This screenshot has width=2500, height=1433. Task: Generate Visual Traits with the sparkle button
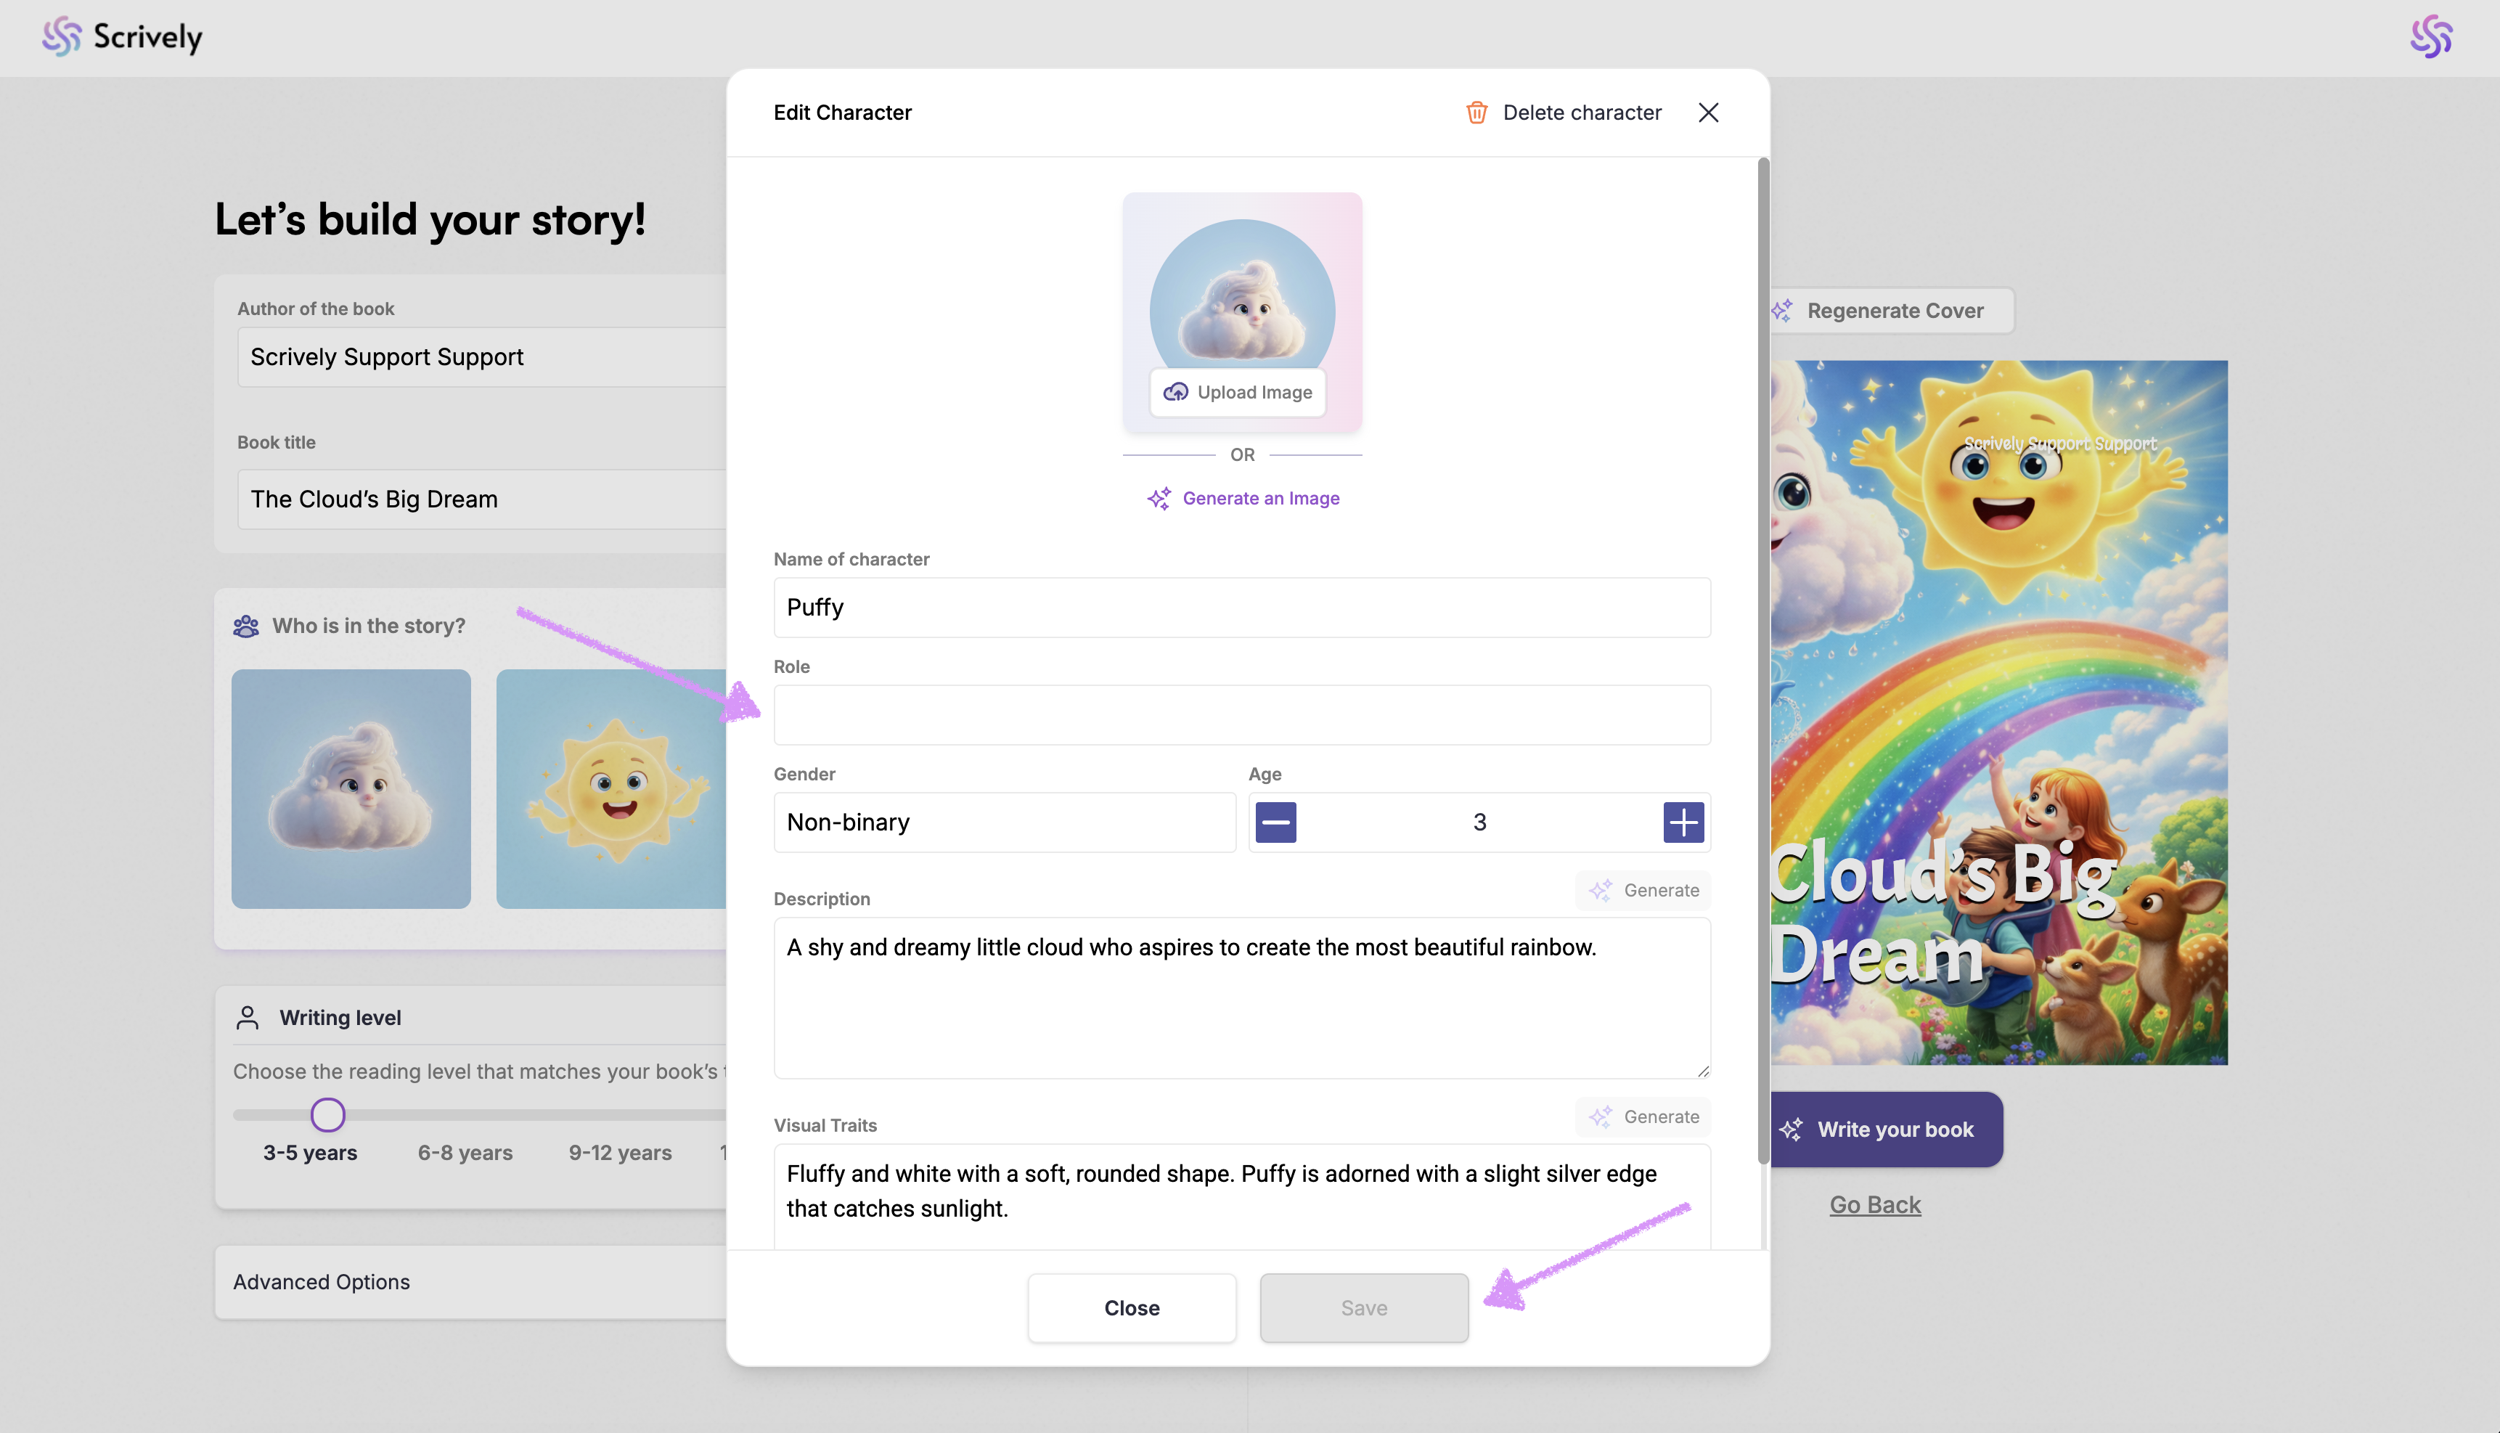click(1643, 1116)
